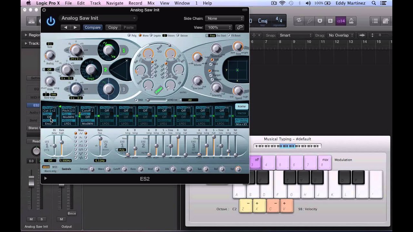
Task: Open the View 100% dropdown
Action: click(x=218, y=27)
